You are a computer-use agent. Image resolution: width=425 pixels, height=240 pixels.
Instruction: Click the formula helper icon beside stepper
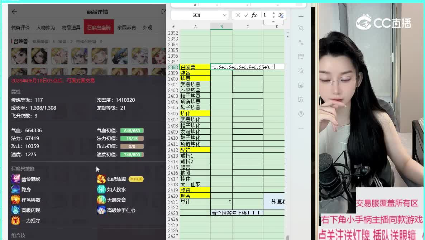point(281,15)
